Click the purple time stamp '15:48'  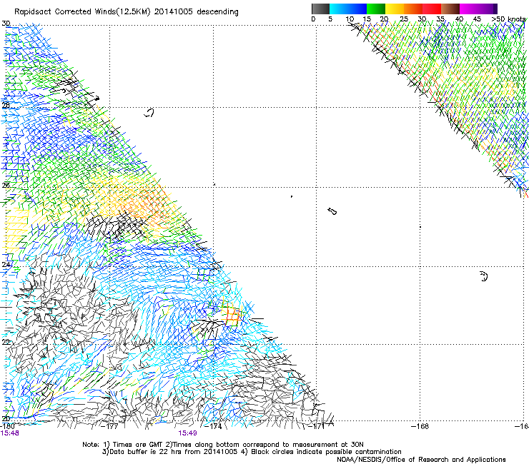coord(9,433)
